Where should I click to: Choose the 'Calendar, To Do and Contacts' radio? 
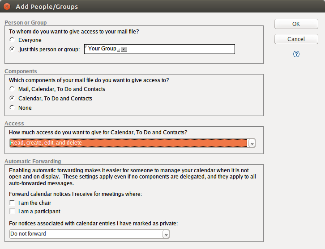12,99
